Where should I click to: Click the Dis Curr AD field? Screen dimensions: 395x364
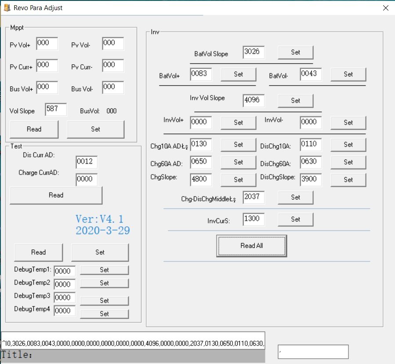coord(87,162)
